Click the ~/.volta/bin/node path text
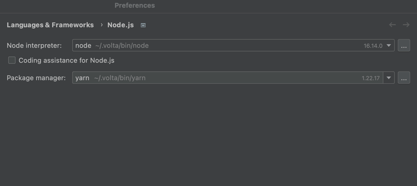Image resolution: width=417 pixels, height=186 pixels. pyautogui.click(x=122, y=46)
